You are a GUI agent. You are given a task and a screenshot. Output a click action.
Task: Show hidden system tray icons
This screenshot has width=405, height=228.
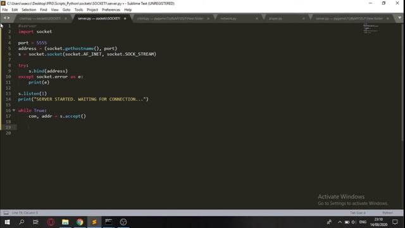coord(340,222)
